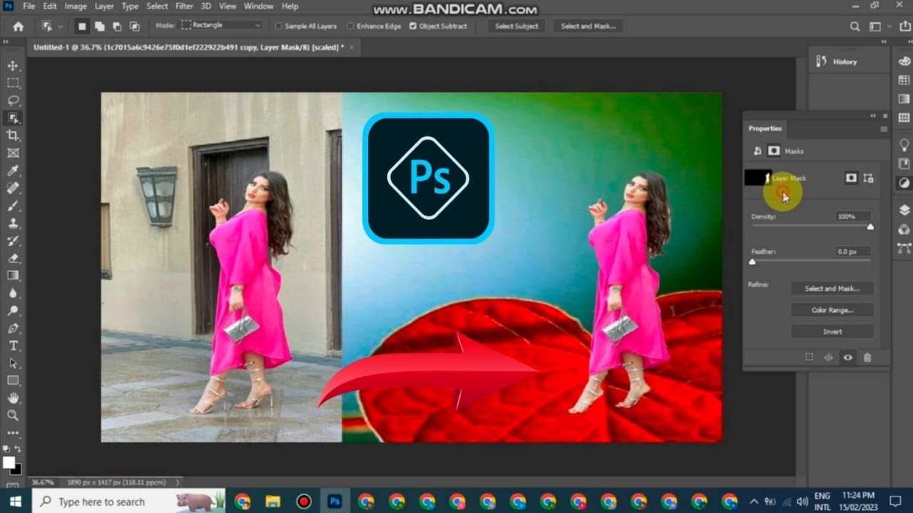
Task: Select the Horizontal Type tool
Action: 13,346
